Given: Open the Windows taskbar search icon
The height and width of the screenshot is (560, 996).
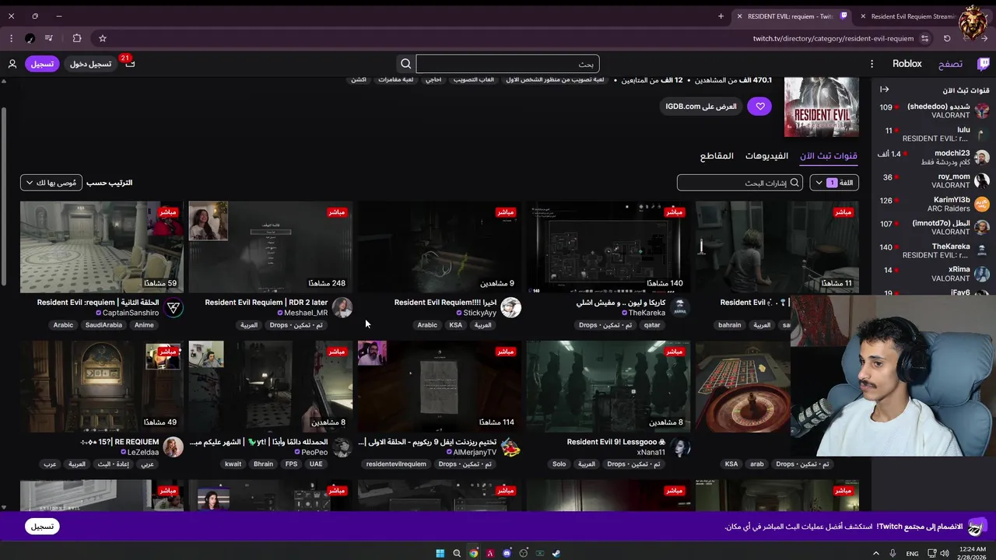Looking at the screenshot, I should pos(457,554).
